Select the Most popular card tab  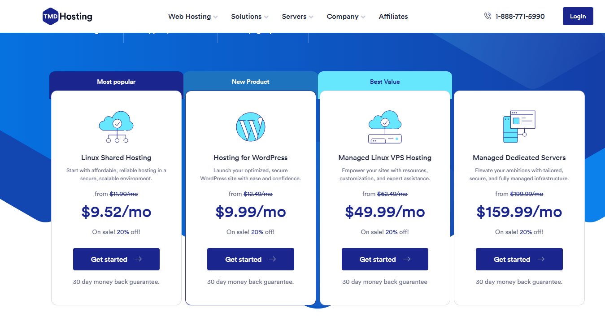point(116,82)
